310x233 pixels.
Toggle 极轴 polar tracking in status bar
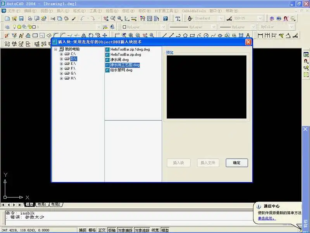coord(112,230)
